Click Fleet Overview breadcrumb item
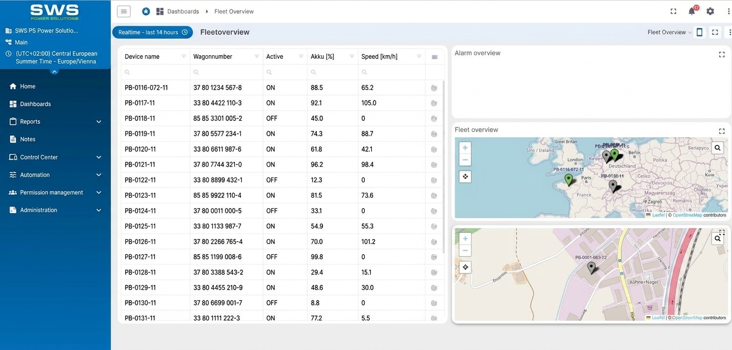This screenshot has width=732, height=350. coord(234,11)
